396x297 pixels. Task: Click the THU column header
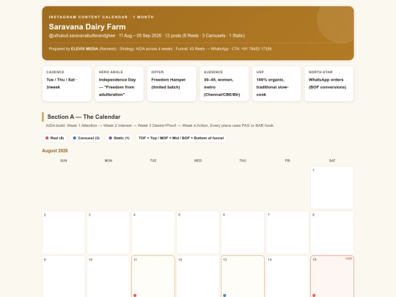click(x=243, y=161)
